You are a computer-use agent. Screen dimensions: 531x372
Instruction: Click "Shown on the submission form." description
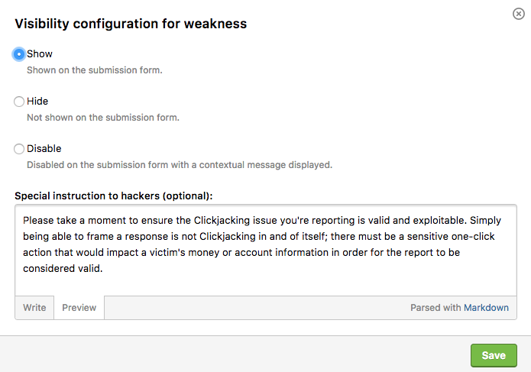pyautogui.click(x=95, y=70)
